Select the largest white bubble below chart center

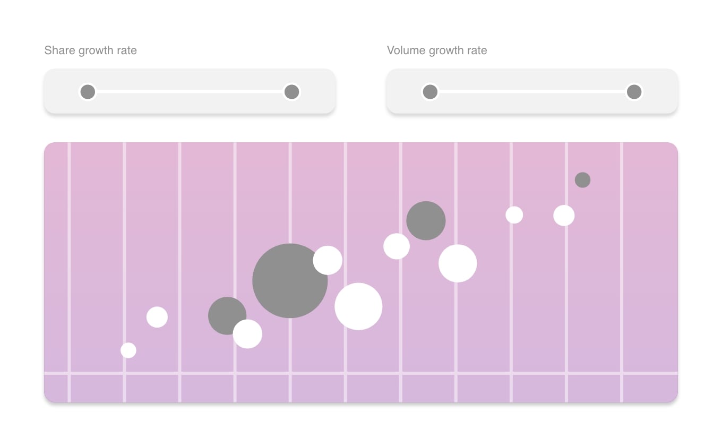pyautogui.click(x=358, y=306)
